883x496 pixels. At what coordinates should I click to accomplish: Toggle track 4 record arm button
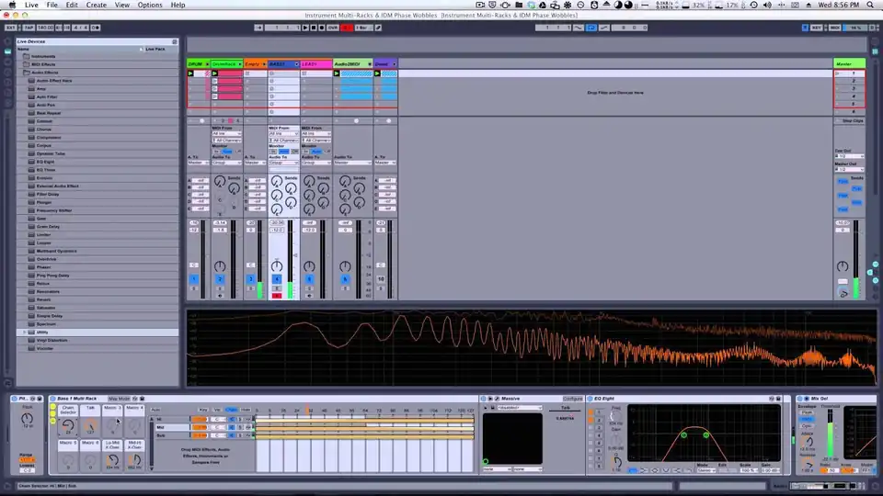[x=277, y=295]
